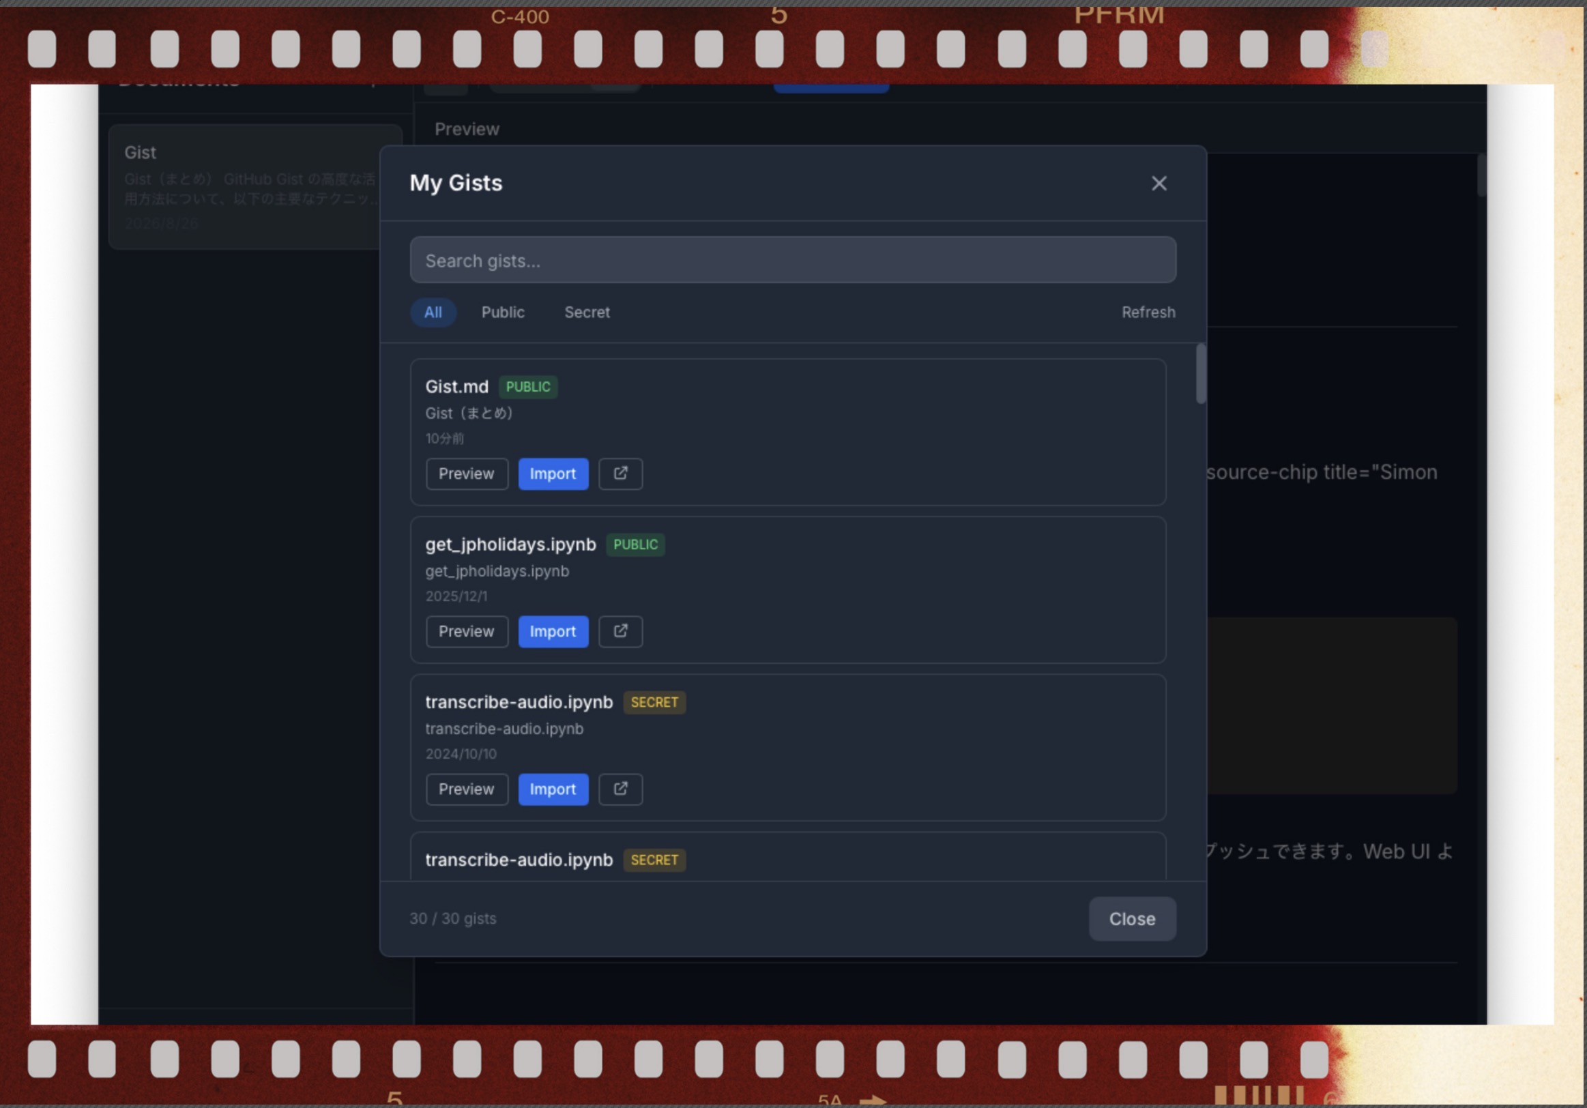Click the Preview label in background editor
Image resolution: width=1587 pixels, height=1108 pixels.
click(x=467, y=129)
